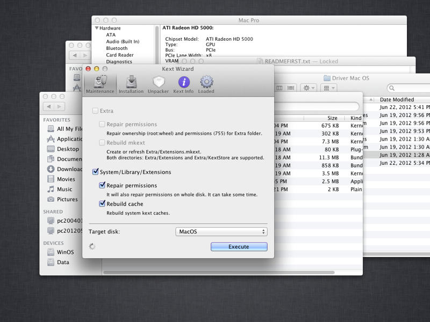This screenshot has width=430, height=322.
Task: Uncheck Repair permissions under System/Library/Extensions
Action: coord(102,185)
